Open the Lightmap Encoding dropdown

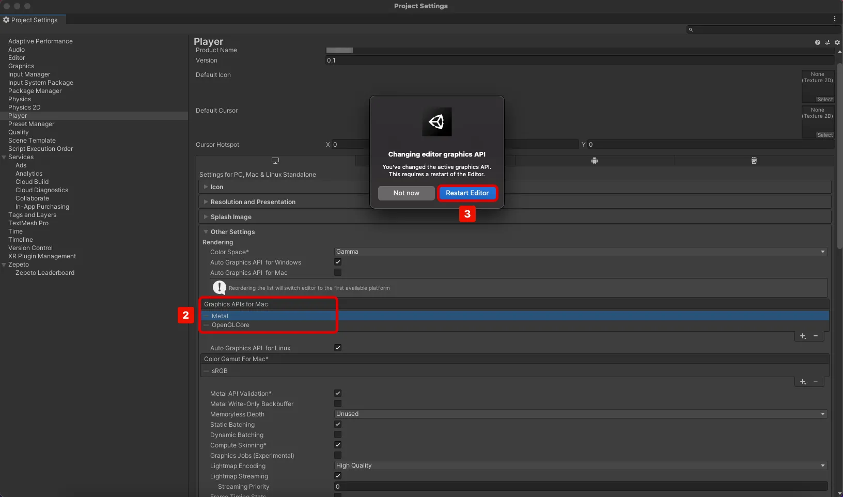pyautogui.click(x=581, y=465)
